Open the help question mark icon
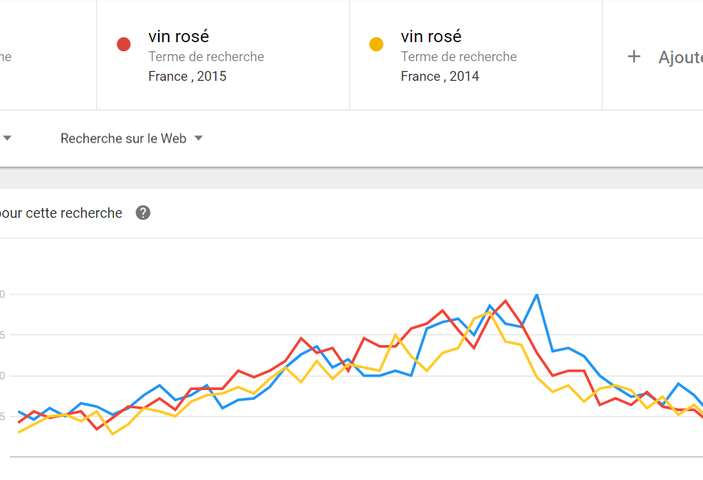 [x=143, y=213]
